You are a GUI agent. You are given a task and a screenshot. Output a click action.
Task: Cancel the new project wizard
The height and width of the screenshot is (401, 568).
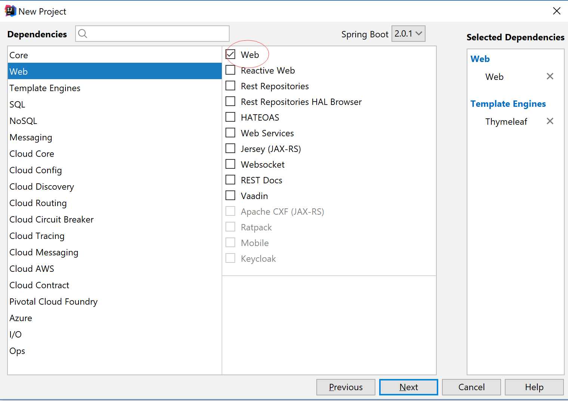coord(471,387)
